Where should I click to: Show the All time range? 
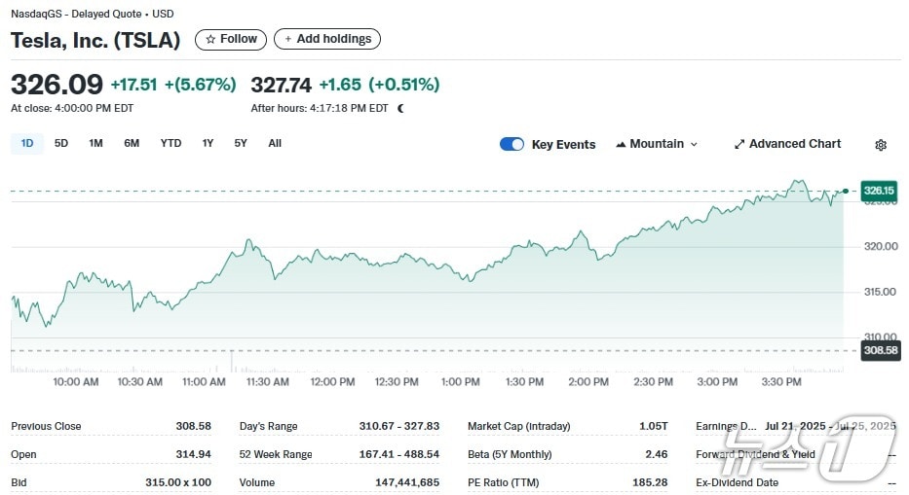(275, 143)
